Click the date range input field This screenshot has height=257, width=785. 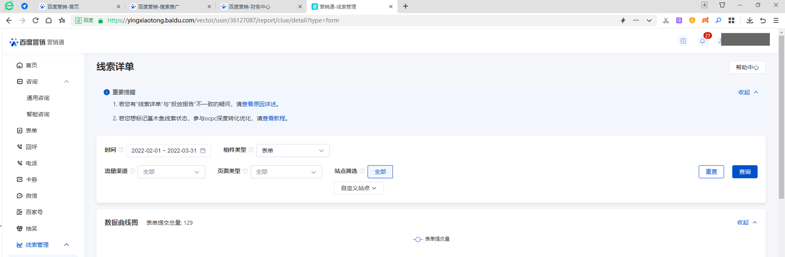point(164,151)
